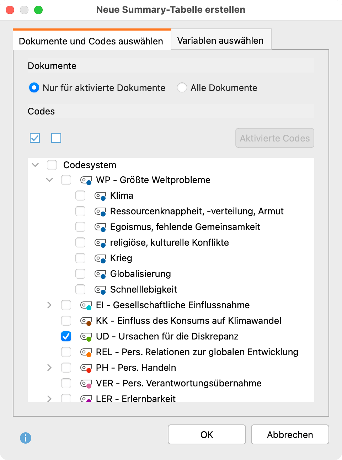Click the code icon beside WP - Größte Weltprobleme
The height and width of the screenshot is (460, 342).
click(x=86, y=180)
